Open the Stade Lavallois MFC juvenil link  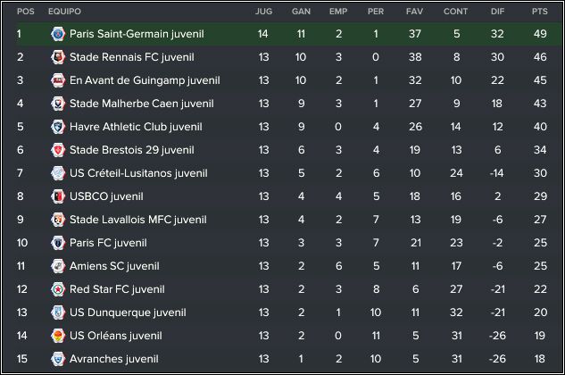[138, 220]
